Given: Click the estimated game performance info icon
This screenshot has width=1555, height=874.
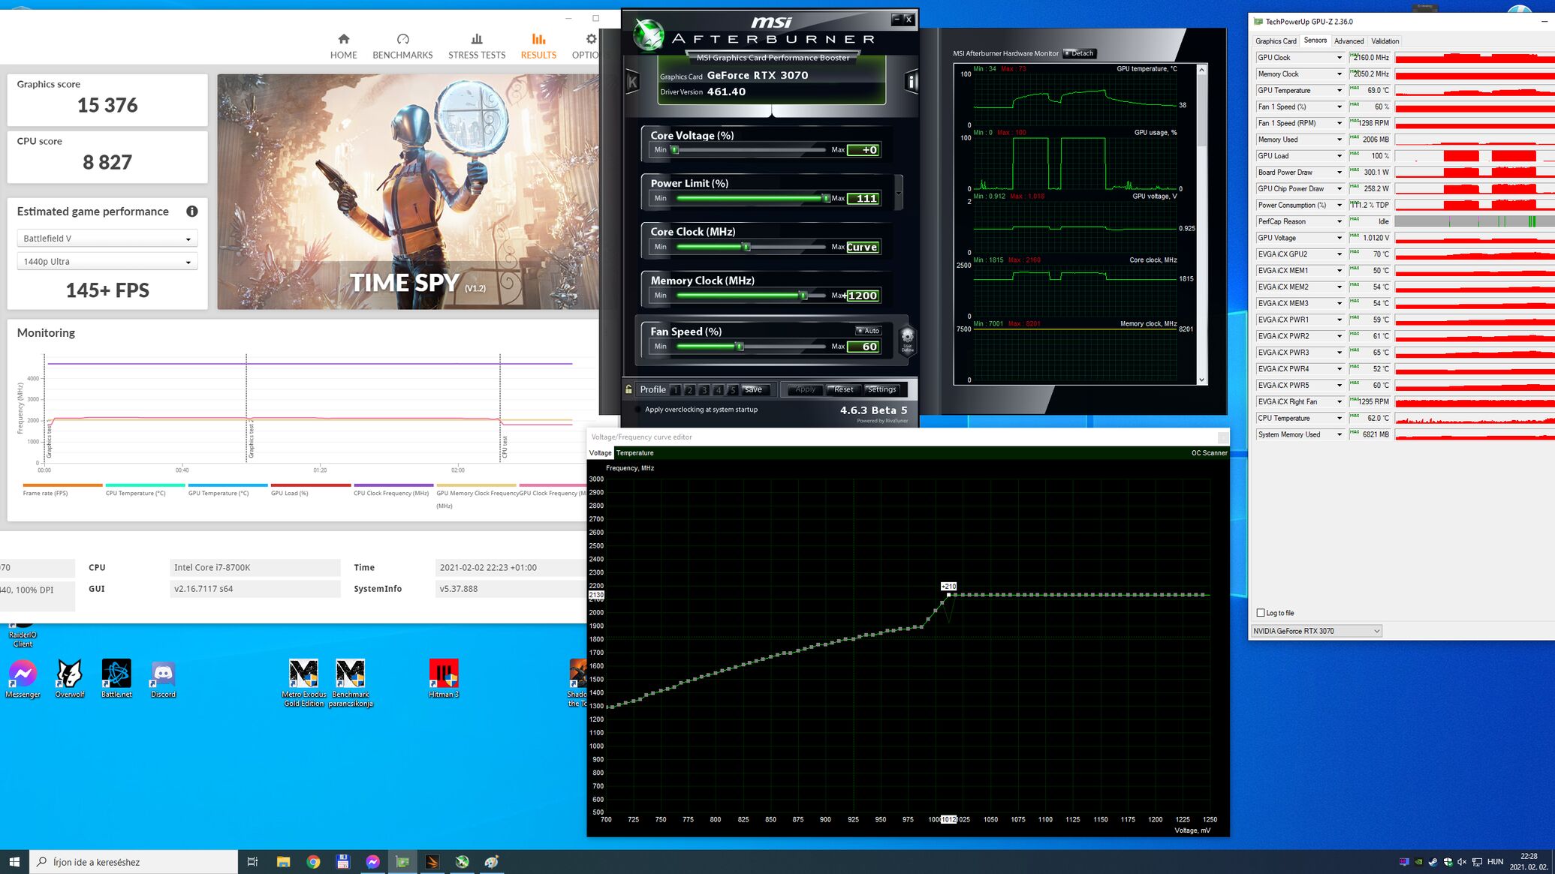Looking at the screenshot, I should click(x=191, y=212).
